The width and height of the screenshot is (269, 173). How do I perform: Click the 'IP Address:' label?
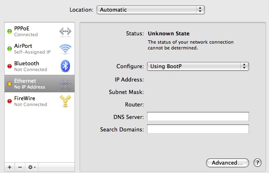click(129, 80)
